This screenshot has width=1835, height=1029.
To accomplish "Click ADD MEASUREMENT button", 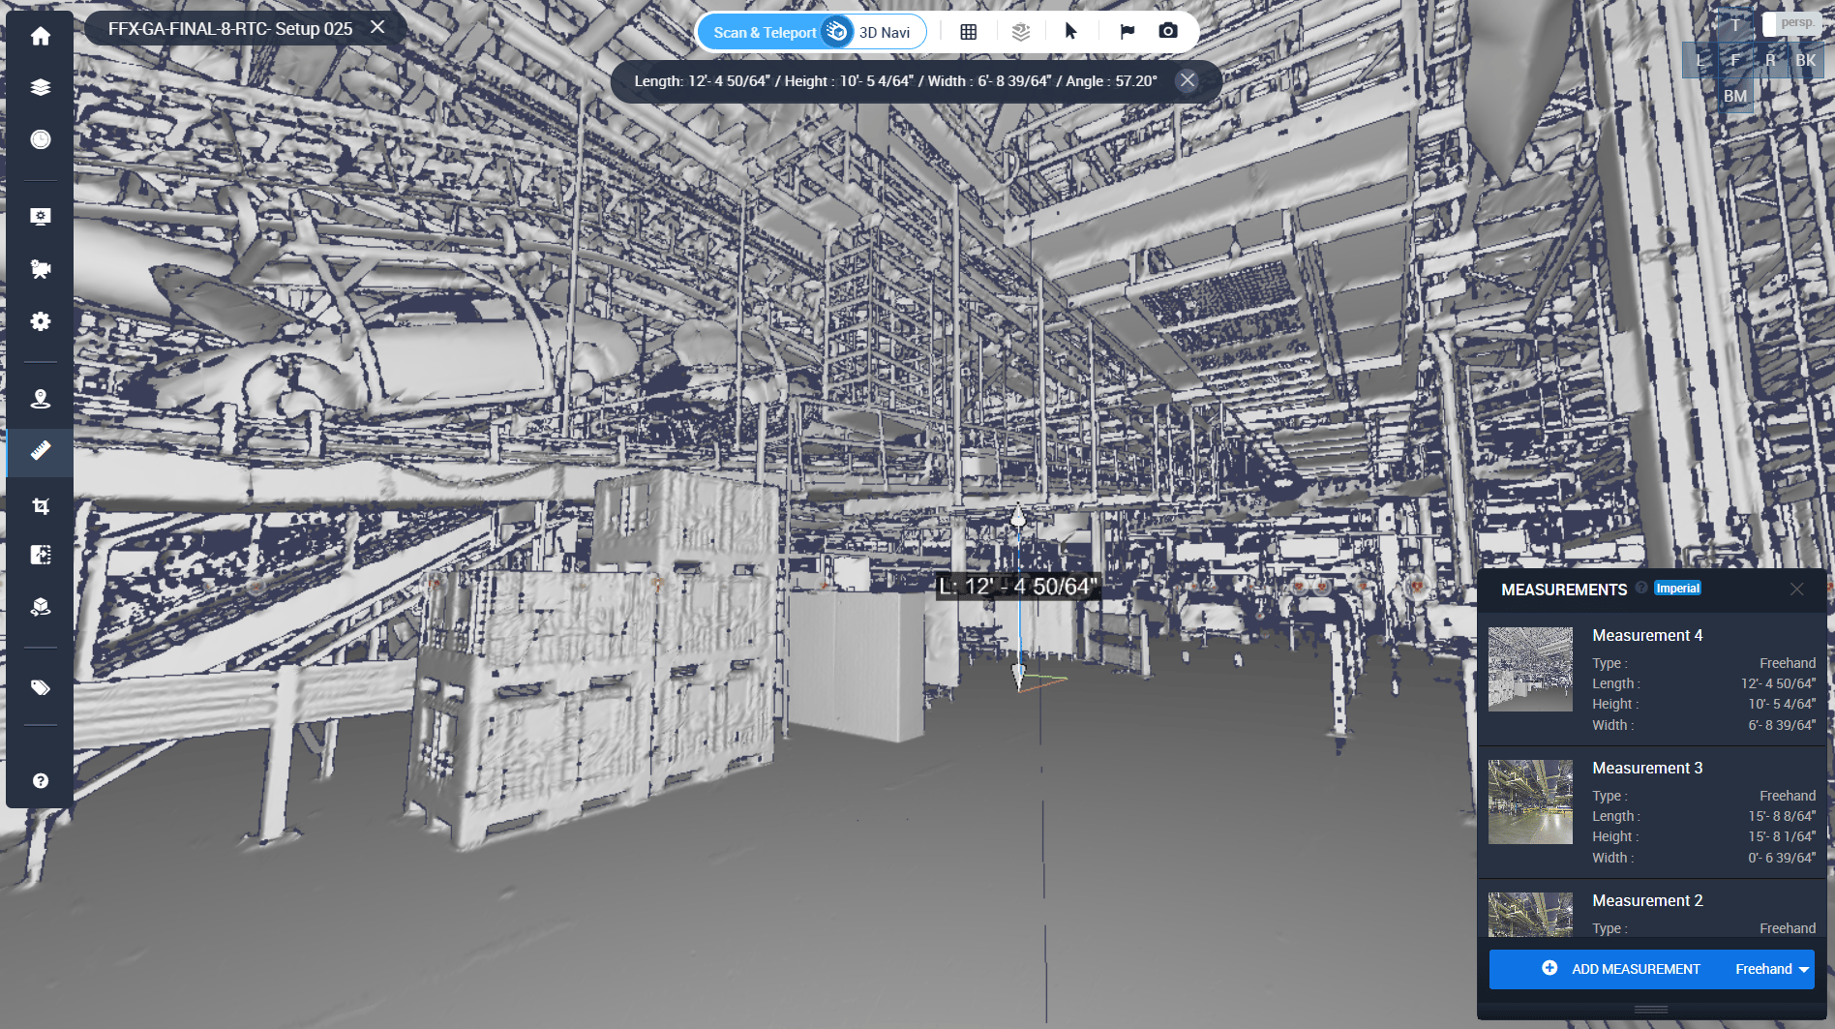I will tap(1621, 969).
